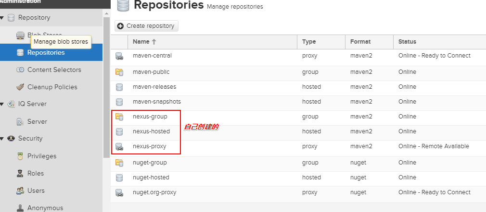The height and width of the screenshot is (212, 486).
Task: Open the nuget-group repository name
Action: point(150,163)
